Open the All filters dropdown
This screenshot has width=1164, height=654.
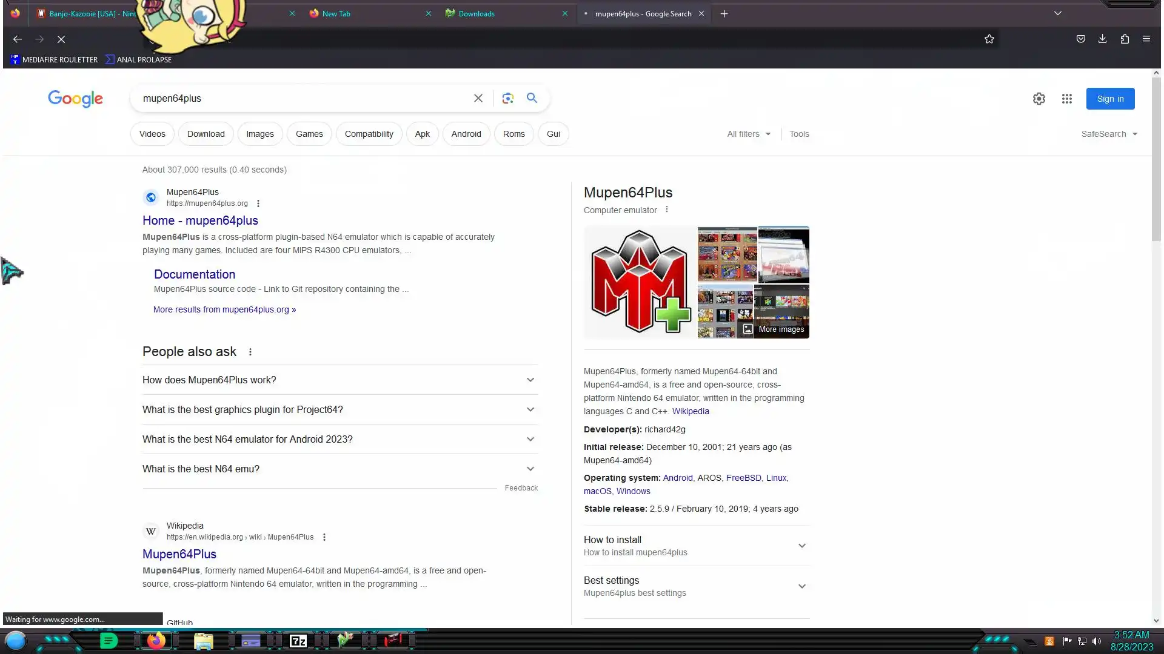point(749,134)
